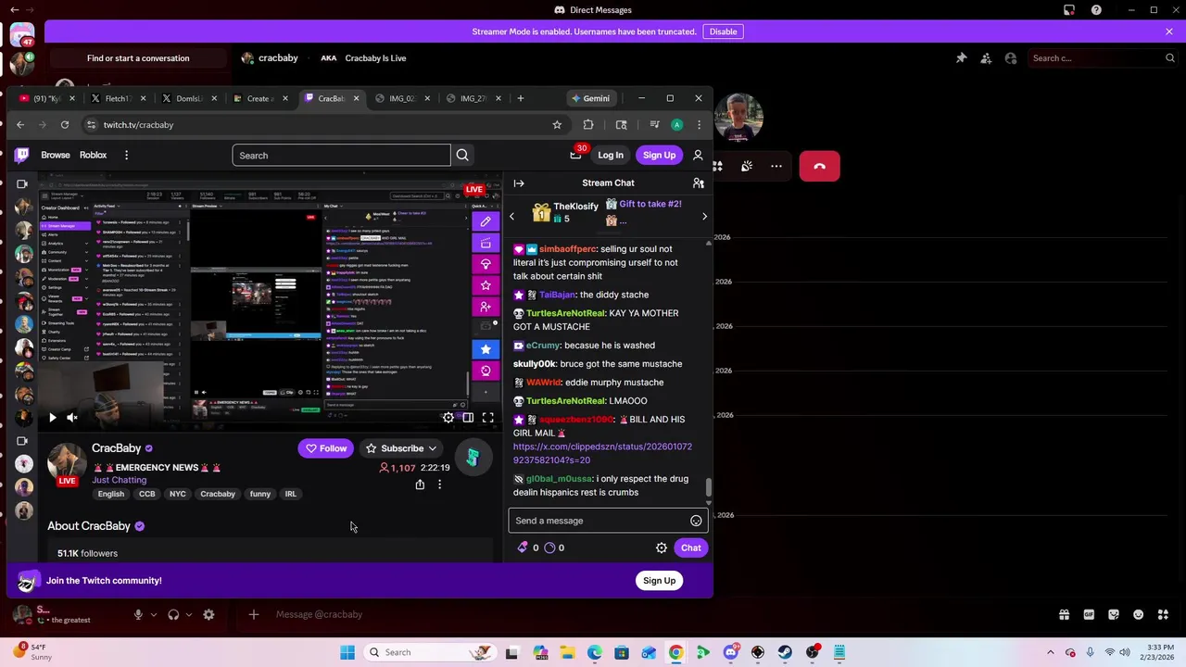Show previous gift leaderboard entry arrow
1186x667 pixels.
pyautogui.click(x=511, y=217)
